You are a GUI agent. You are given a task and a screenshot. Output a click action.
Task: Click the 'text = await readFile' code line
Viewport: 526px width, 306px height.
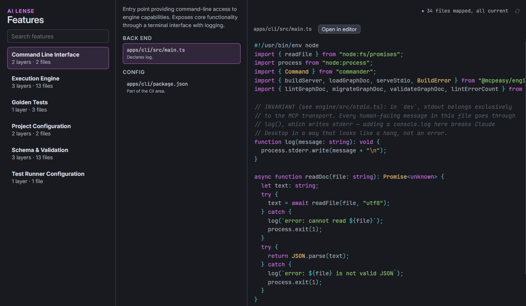click(329, 203)
